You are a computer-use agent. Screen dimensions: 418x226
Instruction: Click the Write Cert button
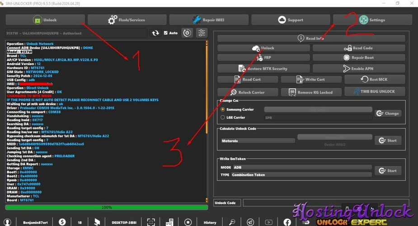point(311,80)
